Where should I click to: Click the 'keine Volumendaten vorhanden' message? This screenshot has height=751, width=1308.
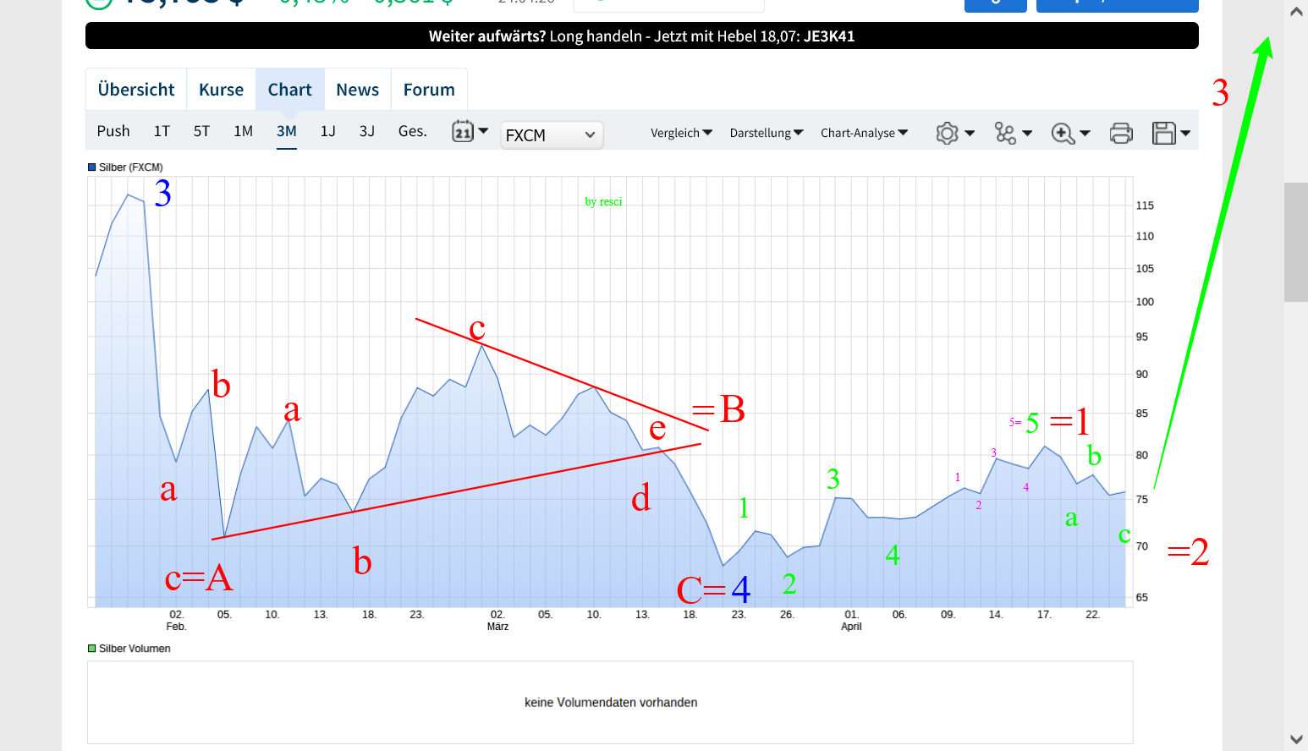pos(611,702)
